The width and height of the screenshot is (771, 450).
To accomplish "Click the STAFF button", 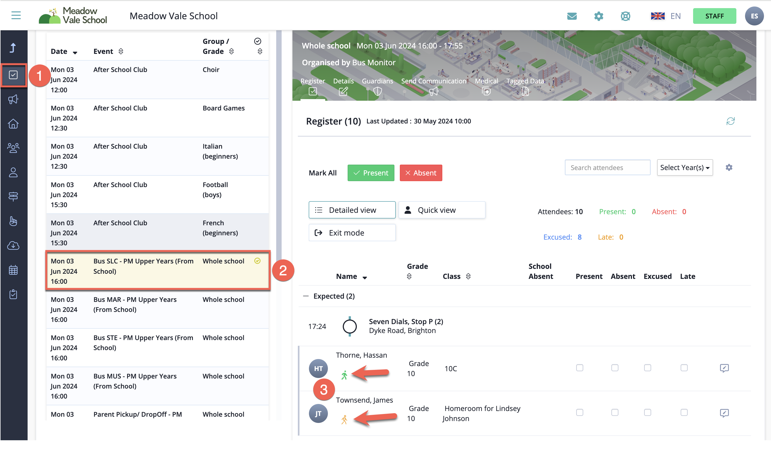I will coord(714,16).
